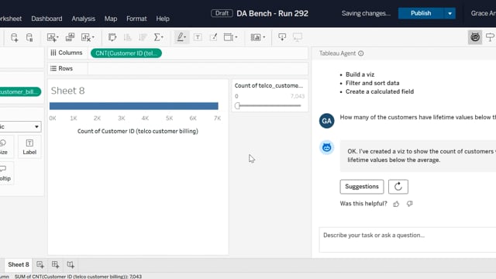Toggle the Tableau Agent panel icon
Image resolution: width=496 pixels, height=279 pixels.
(475, 37)
